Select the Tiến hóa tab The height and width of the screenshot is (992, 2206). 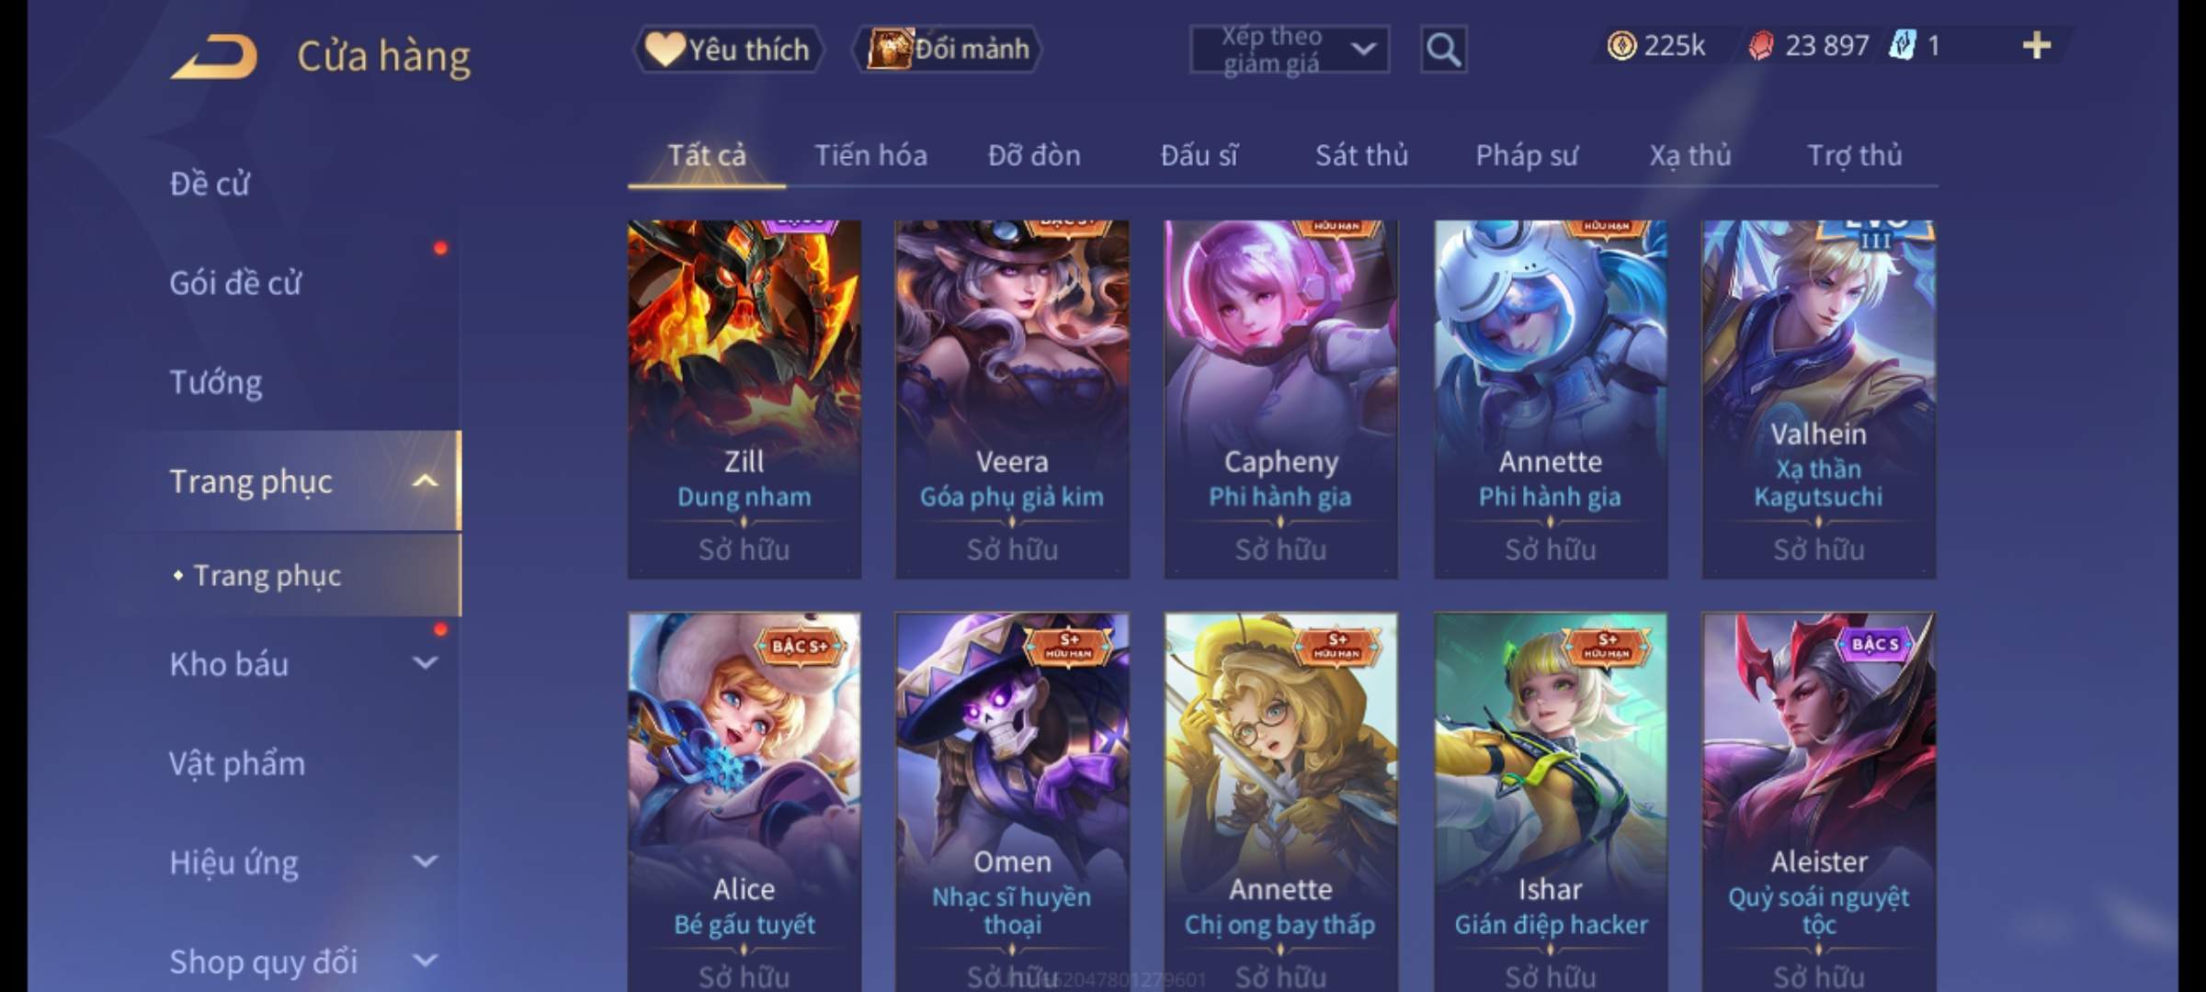pyautogui.click(x=870, y=155)
